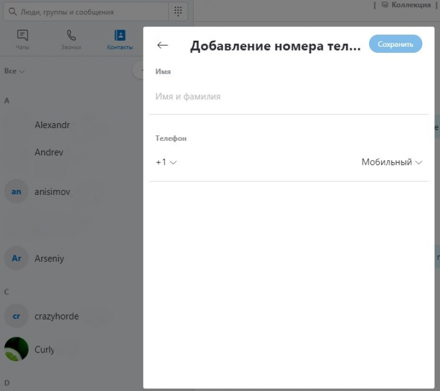The width and height of the screenshot is (440, 391).
Task: Select the Контакты address book icon
Action: tap(119, 34)
